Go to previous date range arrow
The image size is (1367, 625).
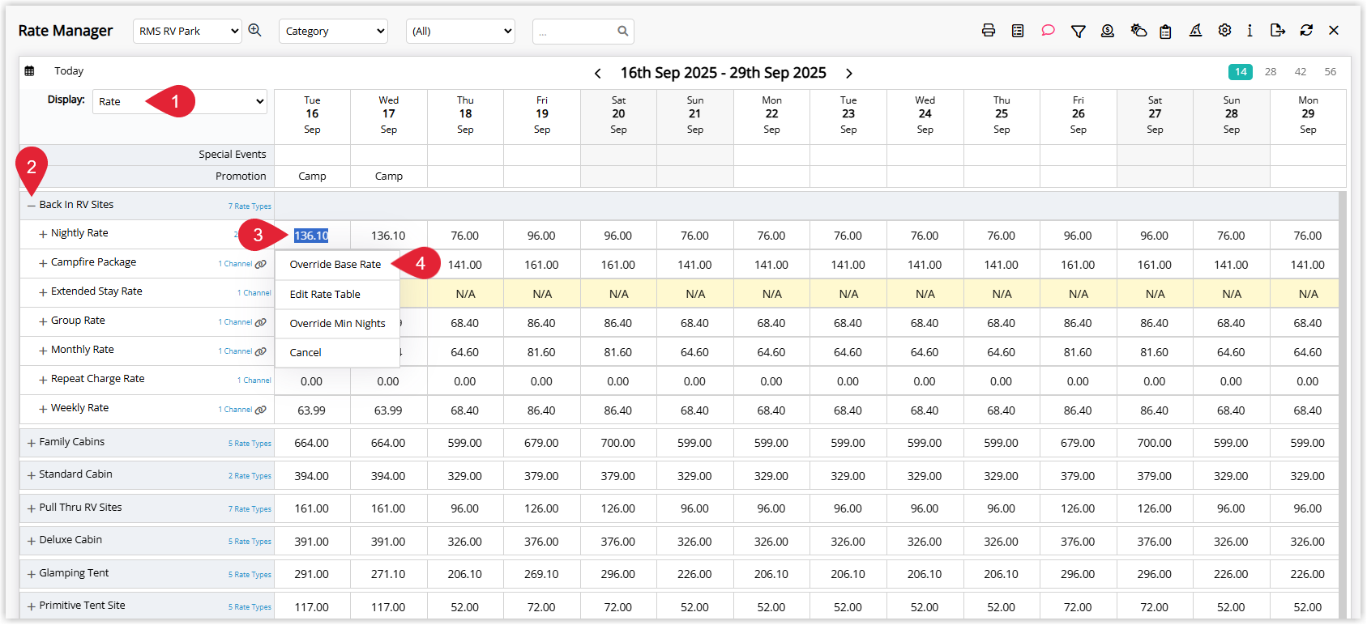597,73
